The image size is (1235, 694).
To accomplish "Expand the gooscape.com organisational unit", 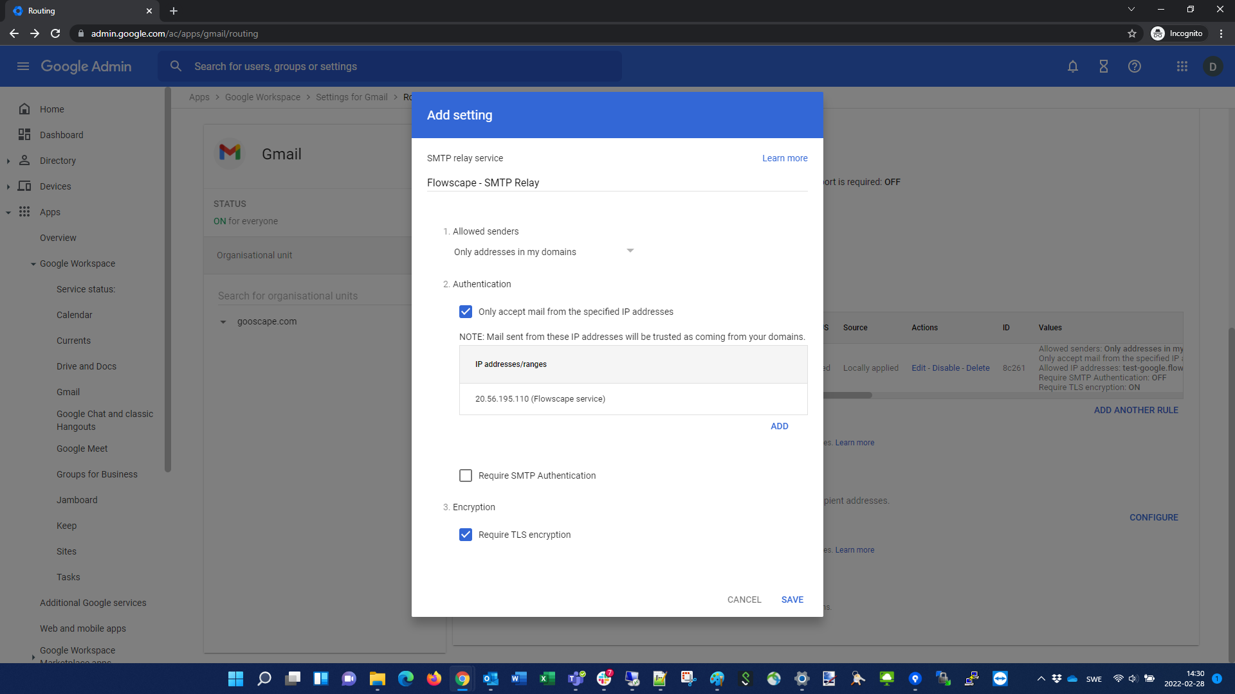I will click(x=223, y=321).
